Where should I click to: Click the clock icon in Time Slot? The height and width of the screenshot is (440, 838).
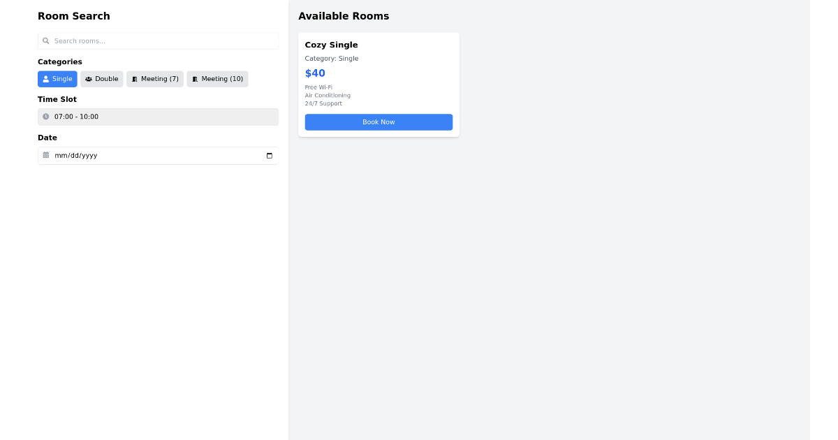coord(46,117)
